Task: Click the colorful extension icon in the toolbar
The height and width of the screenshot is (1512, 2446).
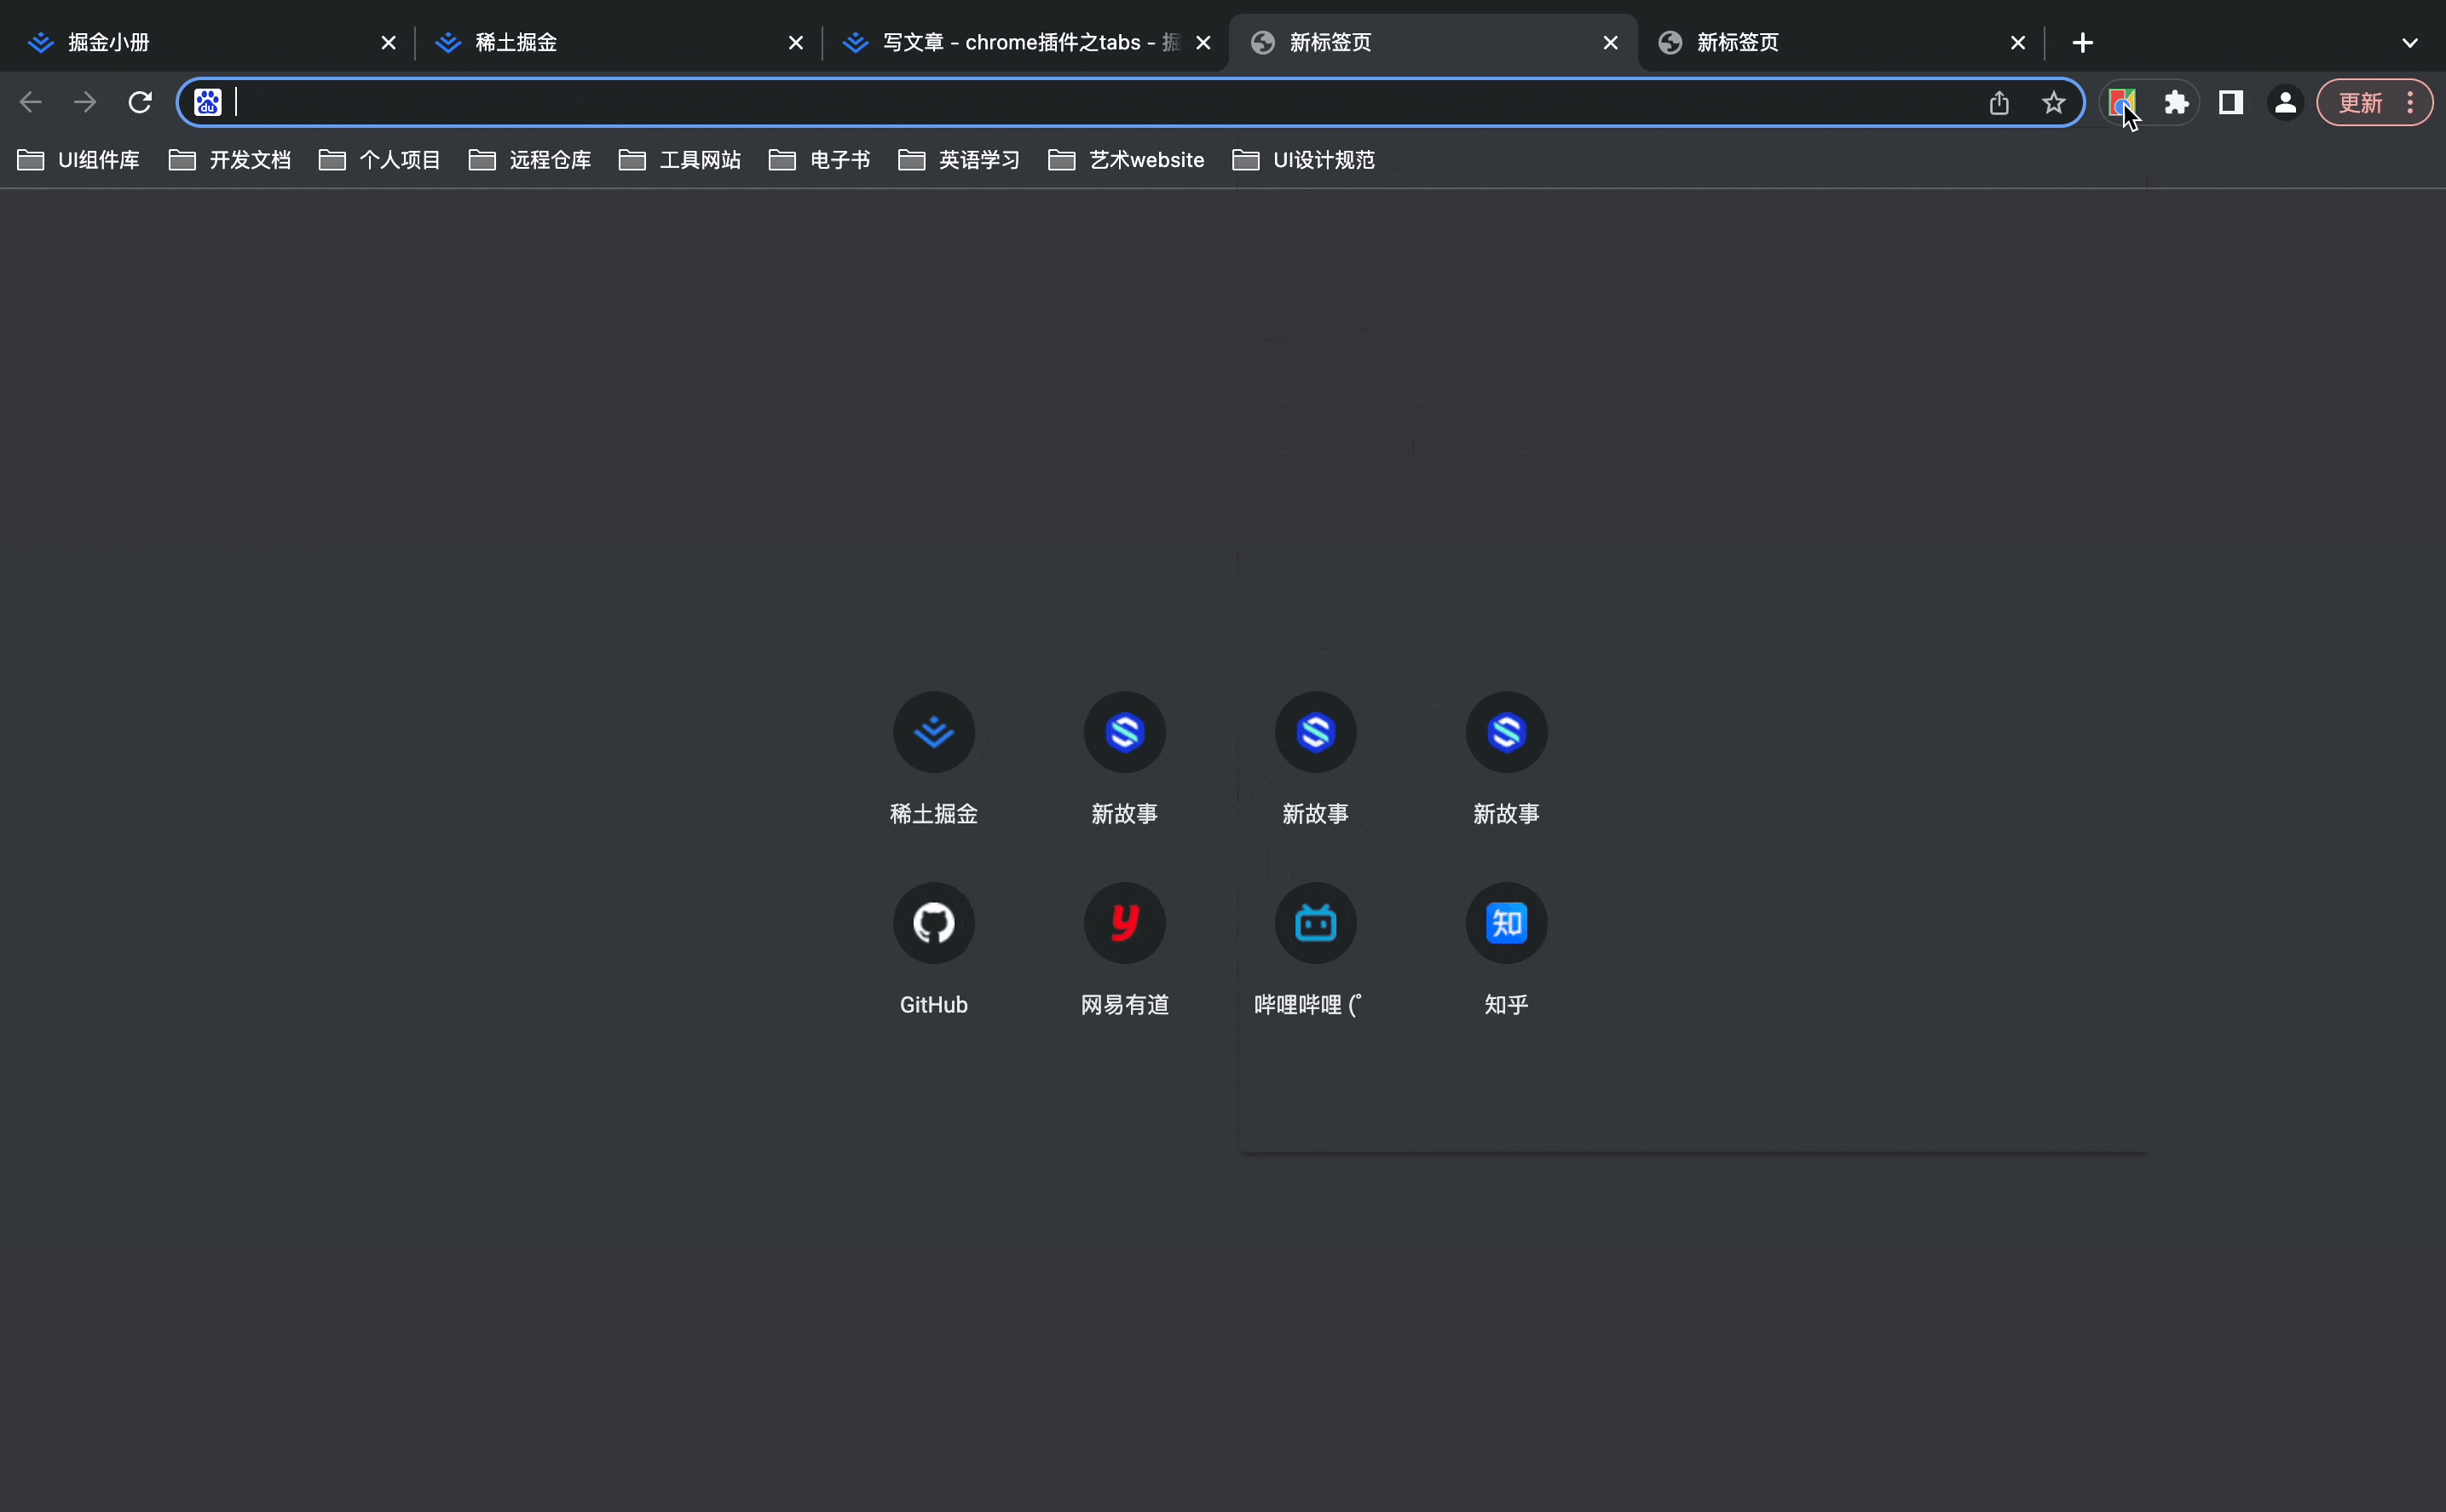Action: (x=2120, y=102)
